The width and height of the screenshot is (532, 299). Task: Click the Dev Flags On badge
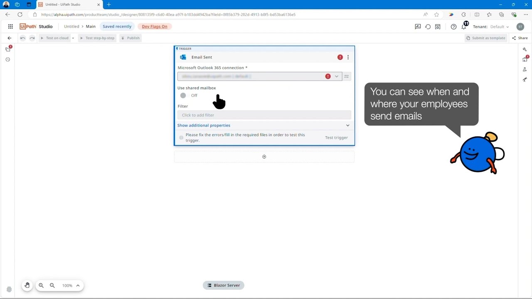[x=155, y=27]
